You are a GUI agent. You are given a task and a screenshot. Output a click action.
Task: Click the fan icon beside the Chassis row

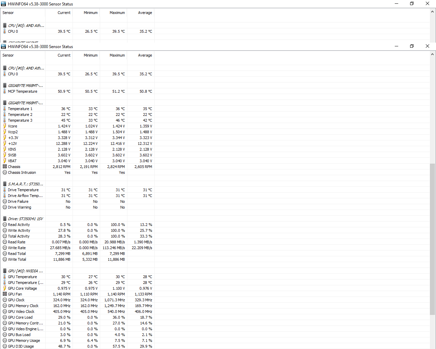[x=5, y=167]
